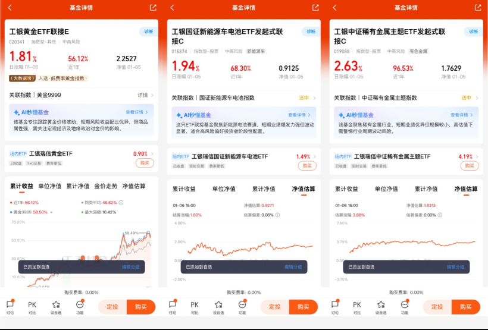Viewport: 488px width, 330px height.
Task: Tap bottom 购买 on 新能源车电池ETF page
Action: pos(304,307)
